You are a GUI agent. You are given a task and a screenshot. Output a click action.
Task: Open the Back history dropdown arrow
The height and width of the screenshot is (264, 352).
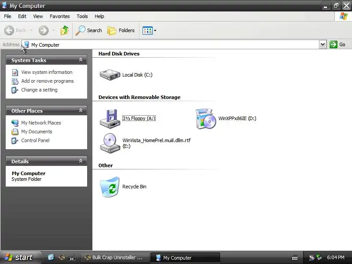31,30
